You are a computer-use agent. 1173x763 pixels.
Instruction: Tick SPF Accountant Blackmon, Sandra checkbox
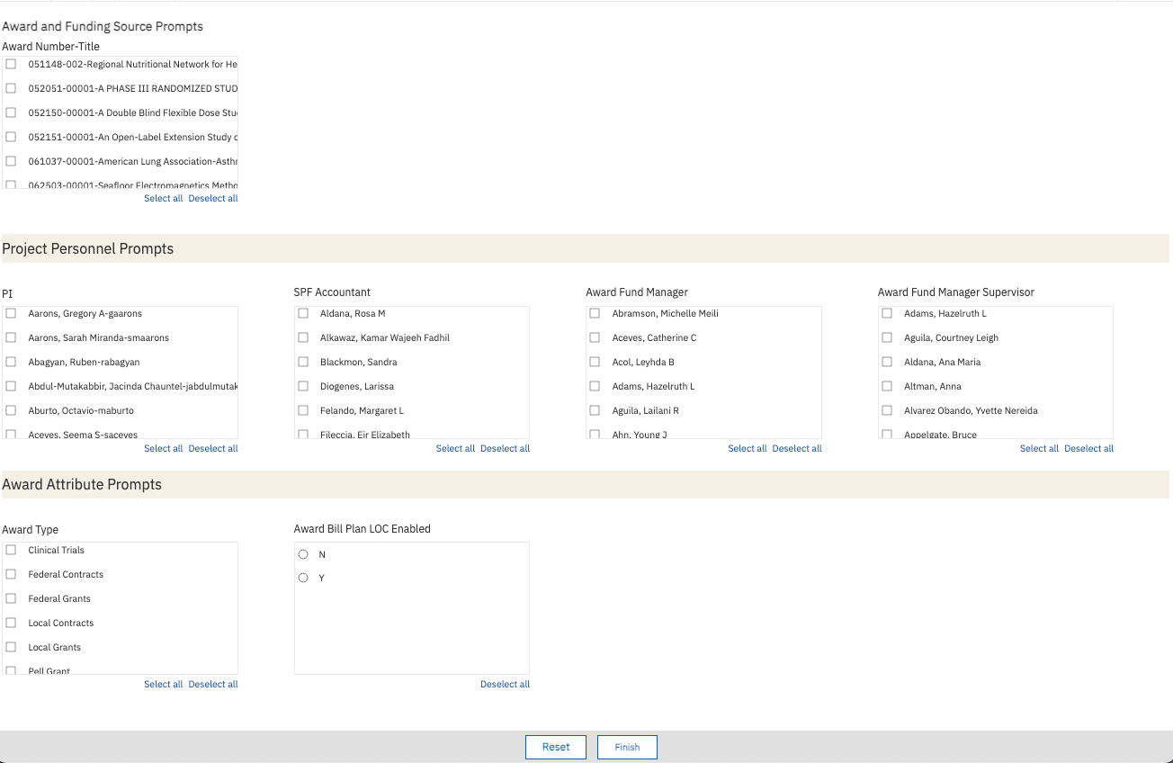[x=303, y=362]
